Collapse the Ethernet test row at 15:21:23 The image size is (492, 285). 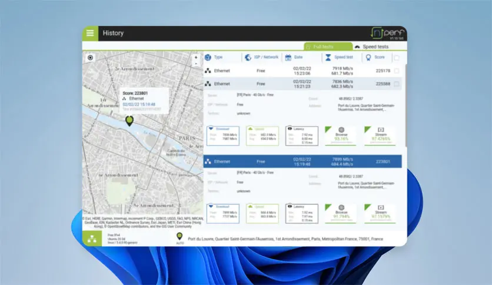302,84
